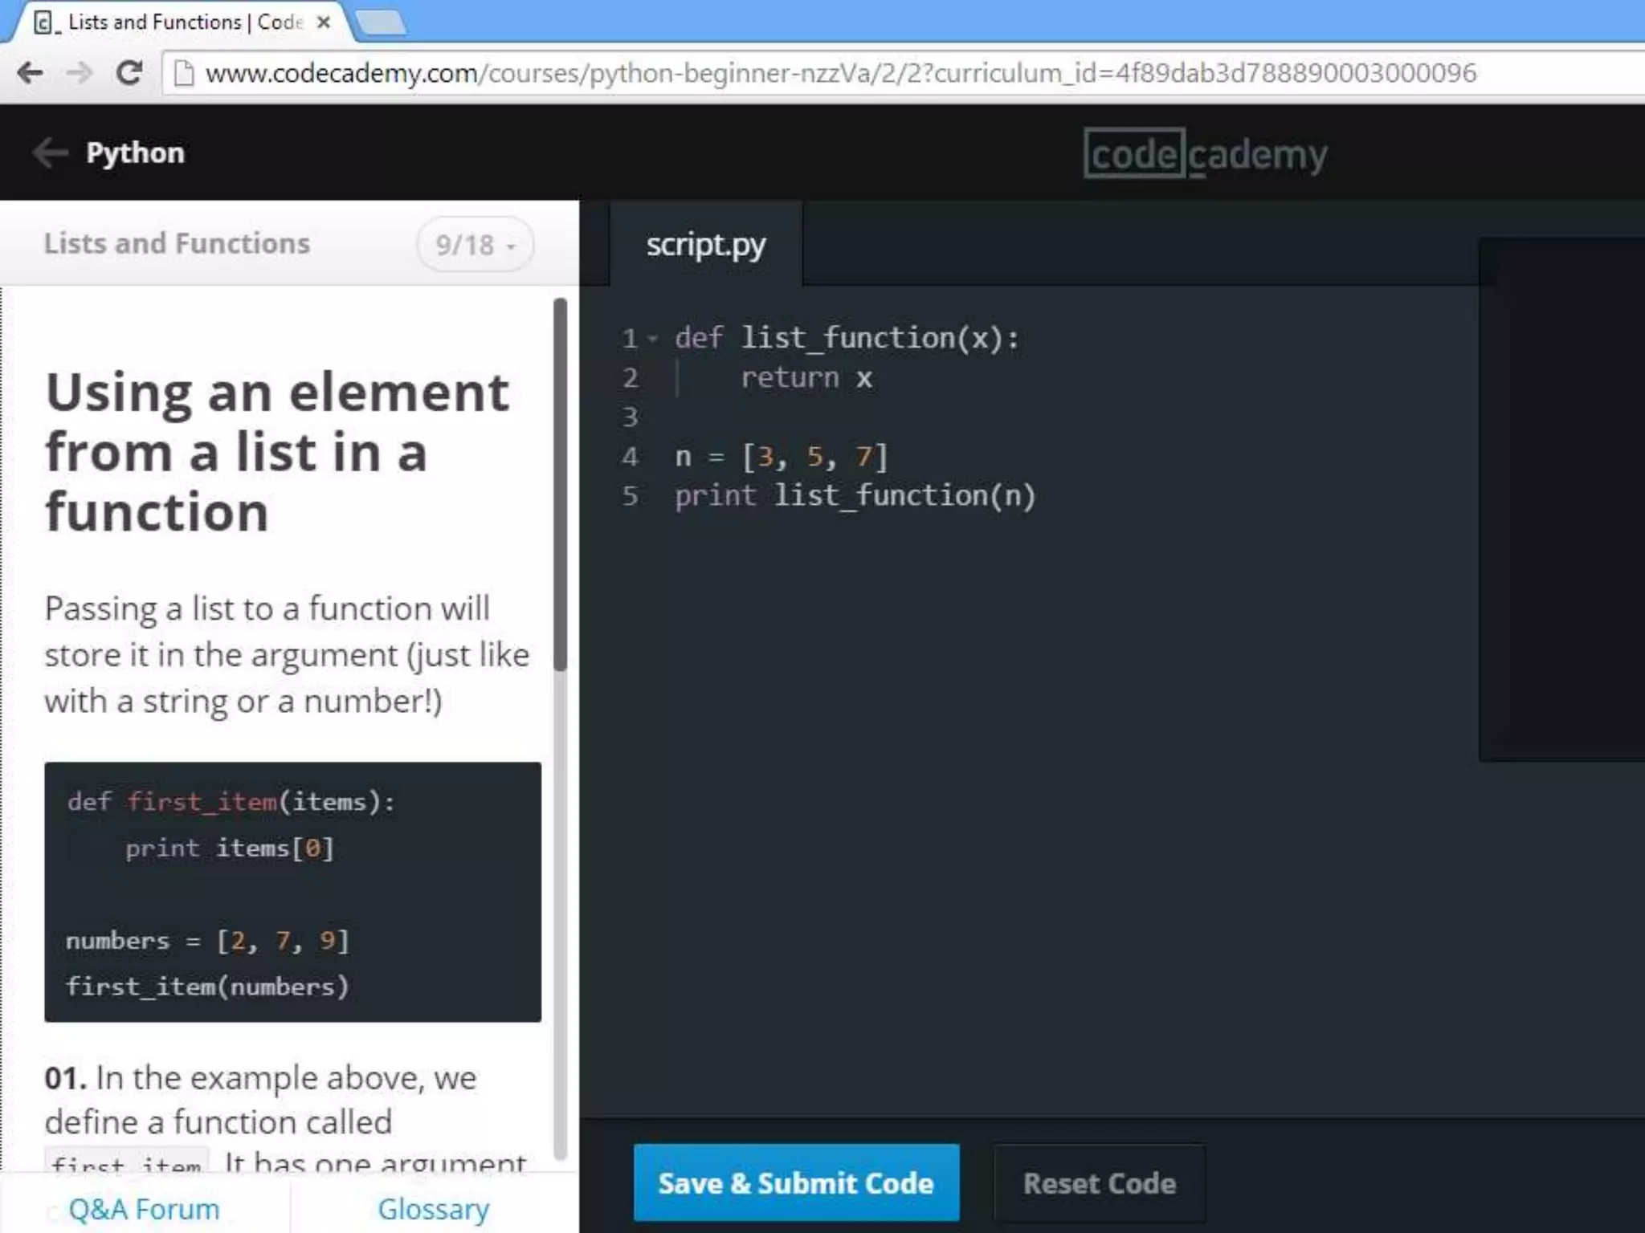This screenshot has height=1233, width=1645.
Task: Click empty editor line 3 number
Action: click(631, 417)
